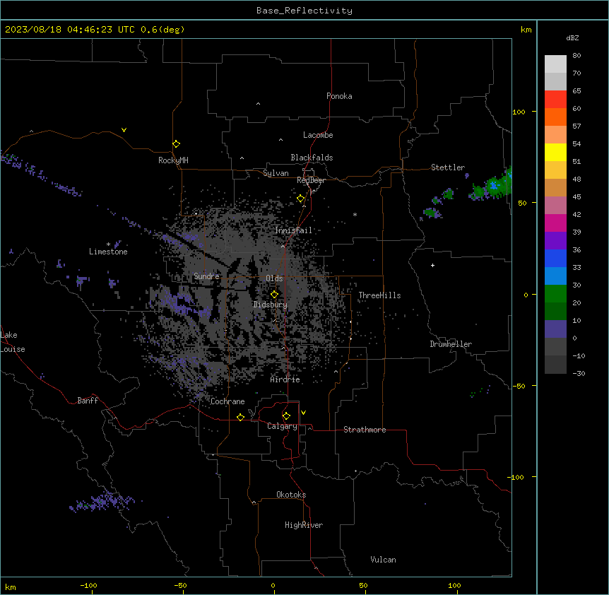This screenshot has height=595, width=609.
Task: Click the -50 tick label on bottom axis
Action: pyautogui.click(x=180, y=585)
